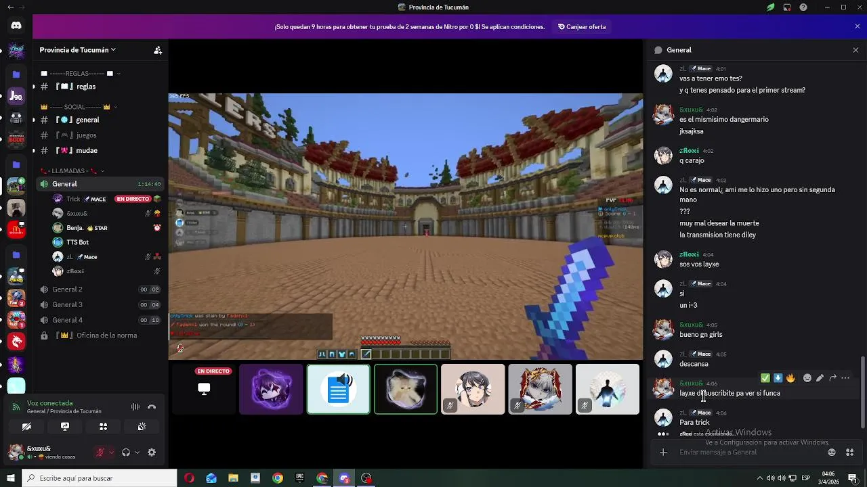The image size is (867, 487).
Task: Join General 3 voice channel
Action: [100, 305]
